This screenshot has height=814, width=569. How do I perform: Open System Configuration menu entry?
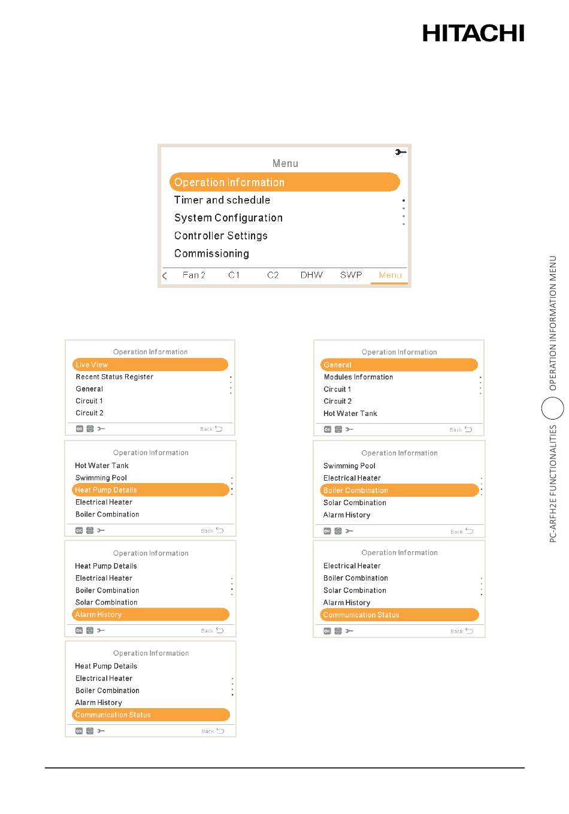tap(228, 218)
